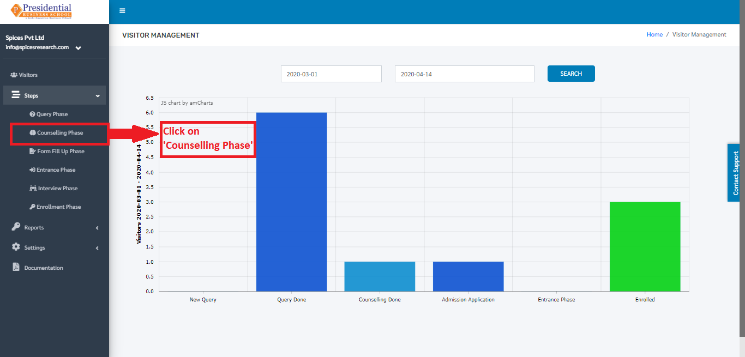Expand the Reports submenu arrow
This screenshot has height=357, width=745.
click(x=97, y=228)
